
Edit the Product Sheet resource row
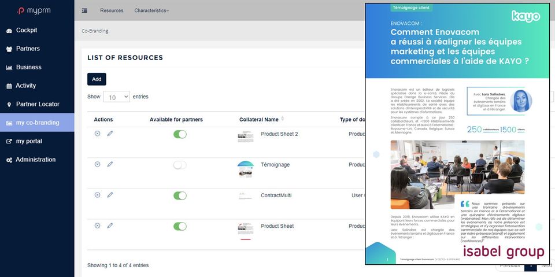click(x=110, y=226)
